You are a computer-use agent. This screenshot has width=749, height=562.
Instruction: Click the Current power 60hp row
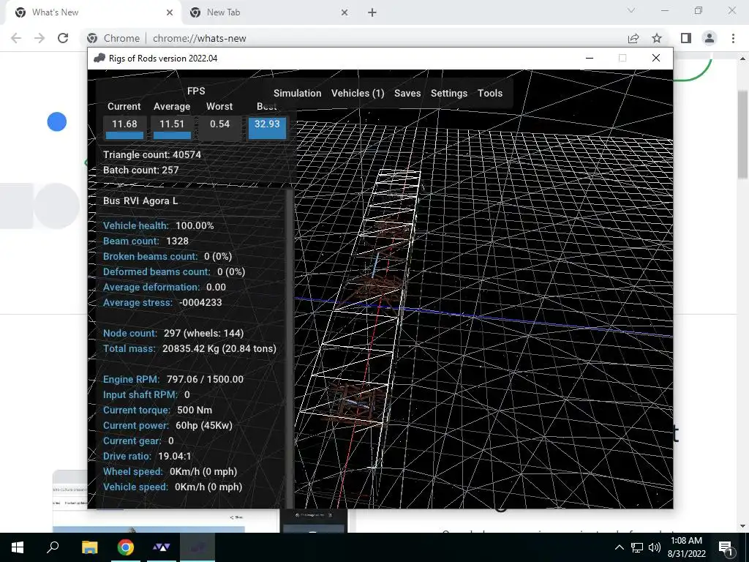(168, 425)
